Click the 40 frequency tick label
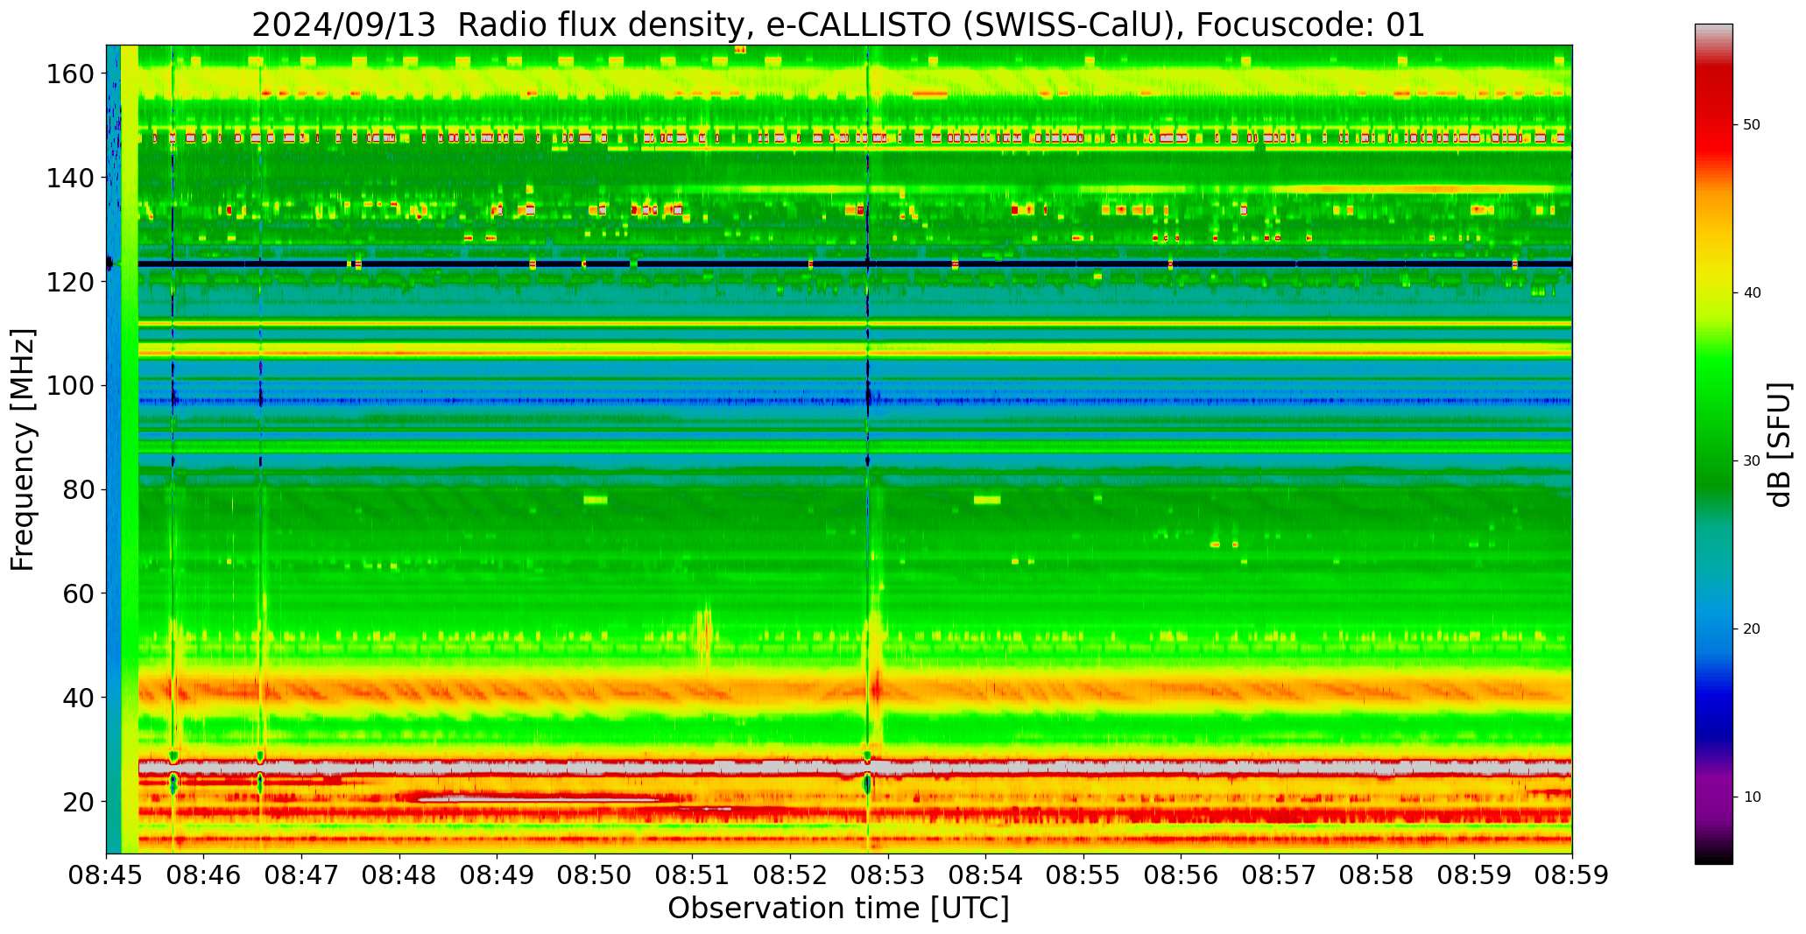The image size is (1806, 934). pos(79,697)
